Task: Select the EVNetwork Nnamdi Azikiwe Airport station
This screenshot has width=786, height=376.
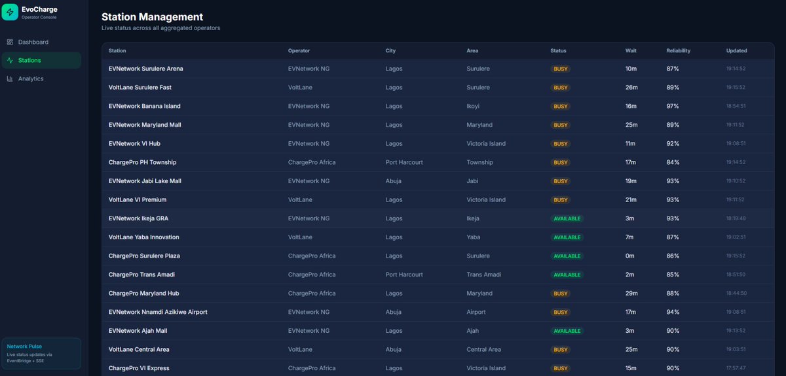Action: point(158,312)
